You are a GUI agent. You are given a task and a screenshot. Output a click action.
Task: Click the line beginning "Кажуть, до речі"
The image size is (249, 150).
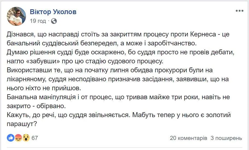pyautogui.click(x=118, y=115)
